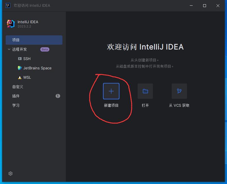This screenshot has width=227, height=184.
Task: Click the 新建项目 label
Action: (111, 105)
